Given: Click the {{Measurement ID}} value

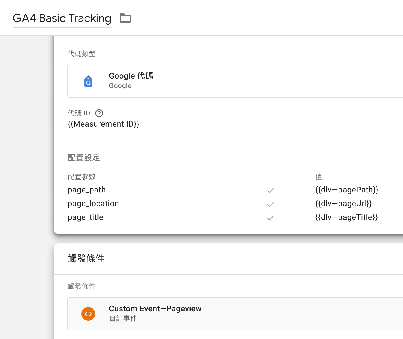Looking at the screenshot, I should [x=103, y=124].
